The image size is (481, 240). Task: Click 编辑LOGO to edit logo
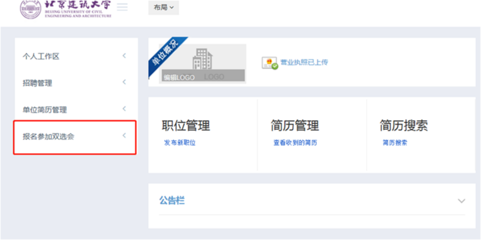click(179, 77)
